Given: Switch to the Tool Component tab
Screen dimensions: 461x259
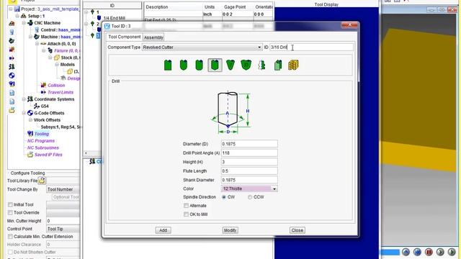Looking at the screenshot, I should point(125,37).
